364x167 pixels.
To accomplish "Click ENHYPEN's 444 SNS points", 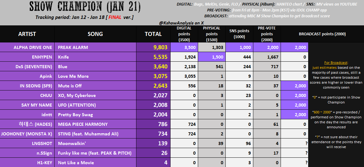I will pyautogui.click(x=239, y=57).
